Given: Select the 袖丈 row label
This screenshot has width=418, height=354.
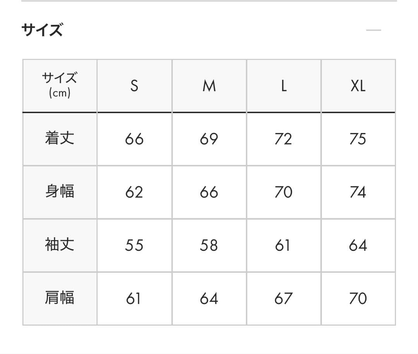Looking at the screenshot, I should point(59,245).
